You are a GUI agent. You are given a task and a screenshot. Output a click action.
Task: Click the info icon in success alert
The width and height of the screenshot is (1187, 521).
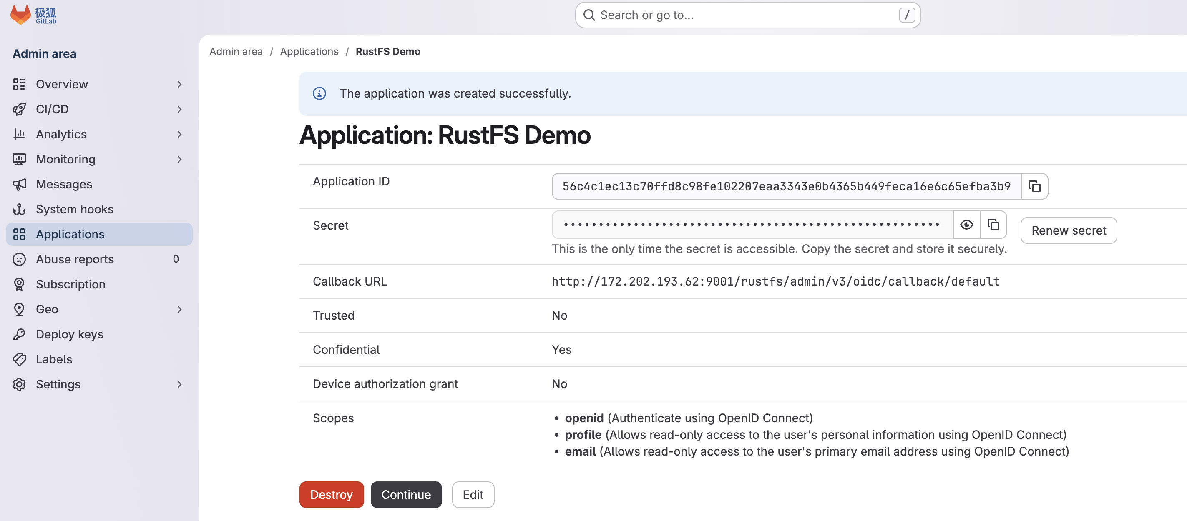coord(319,93)
